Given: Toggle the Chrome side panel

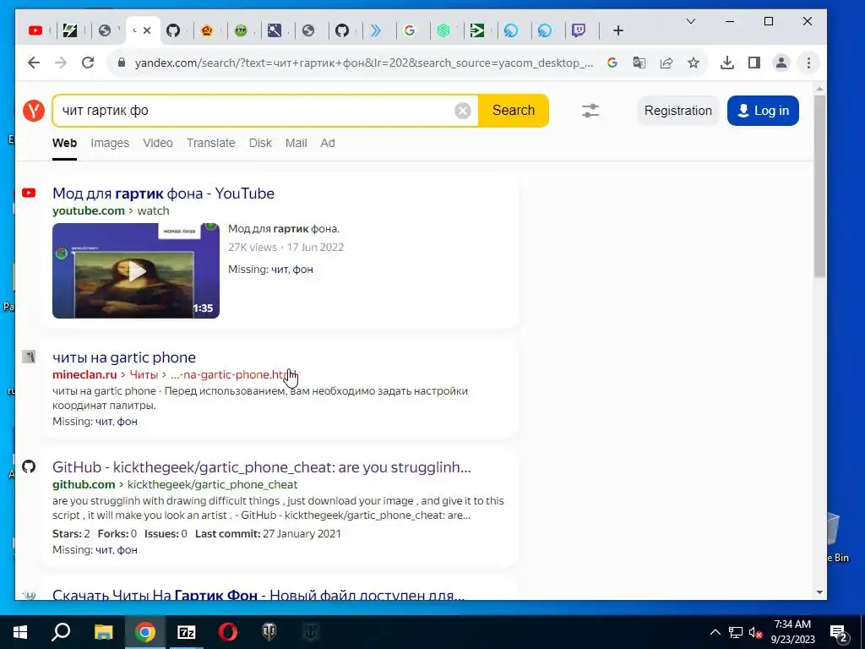Looking at the screenshot, I should tap(754, 63).
